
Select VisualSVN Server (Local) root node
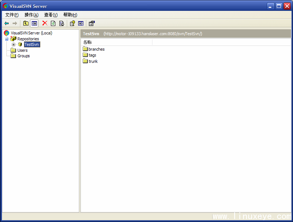(31, 33)
